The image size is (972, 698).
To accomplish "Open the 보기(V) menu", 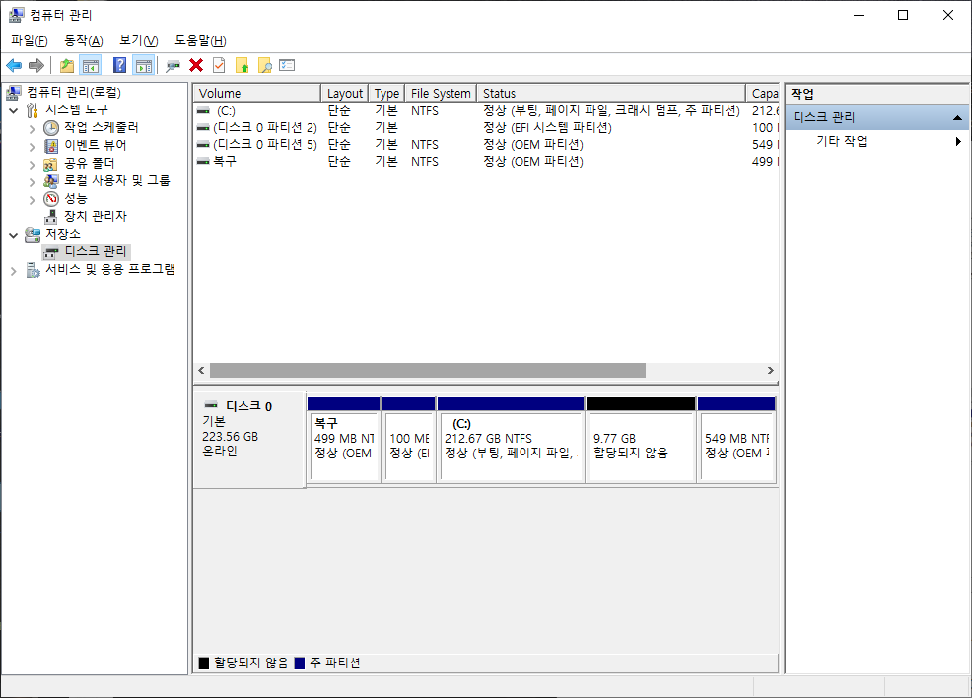I will point(139,40).
